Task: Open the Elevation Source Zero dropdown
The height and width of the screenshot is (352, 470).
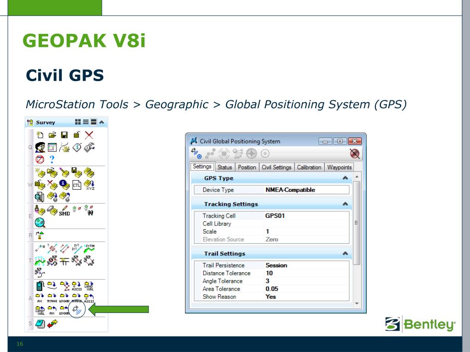Action: click(x=306, y=239)
